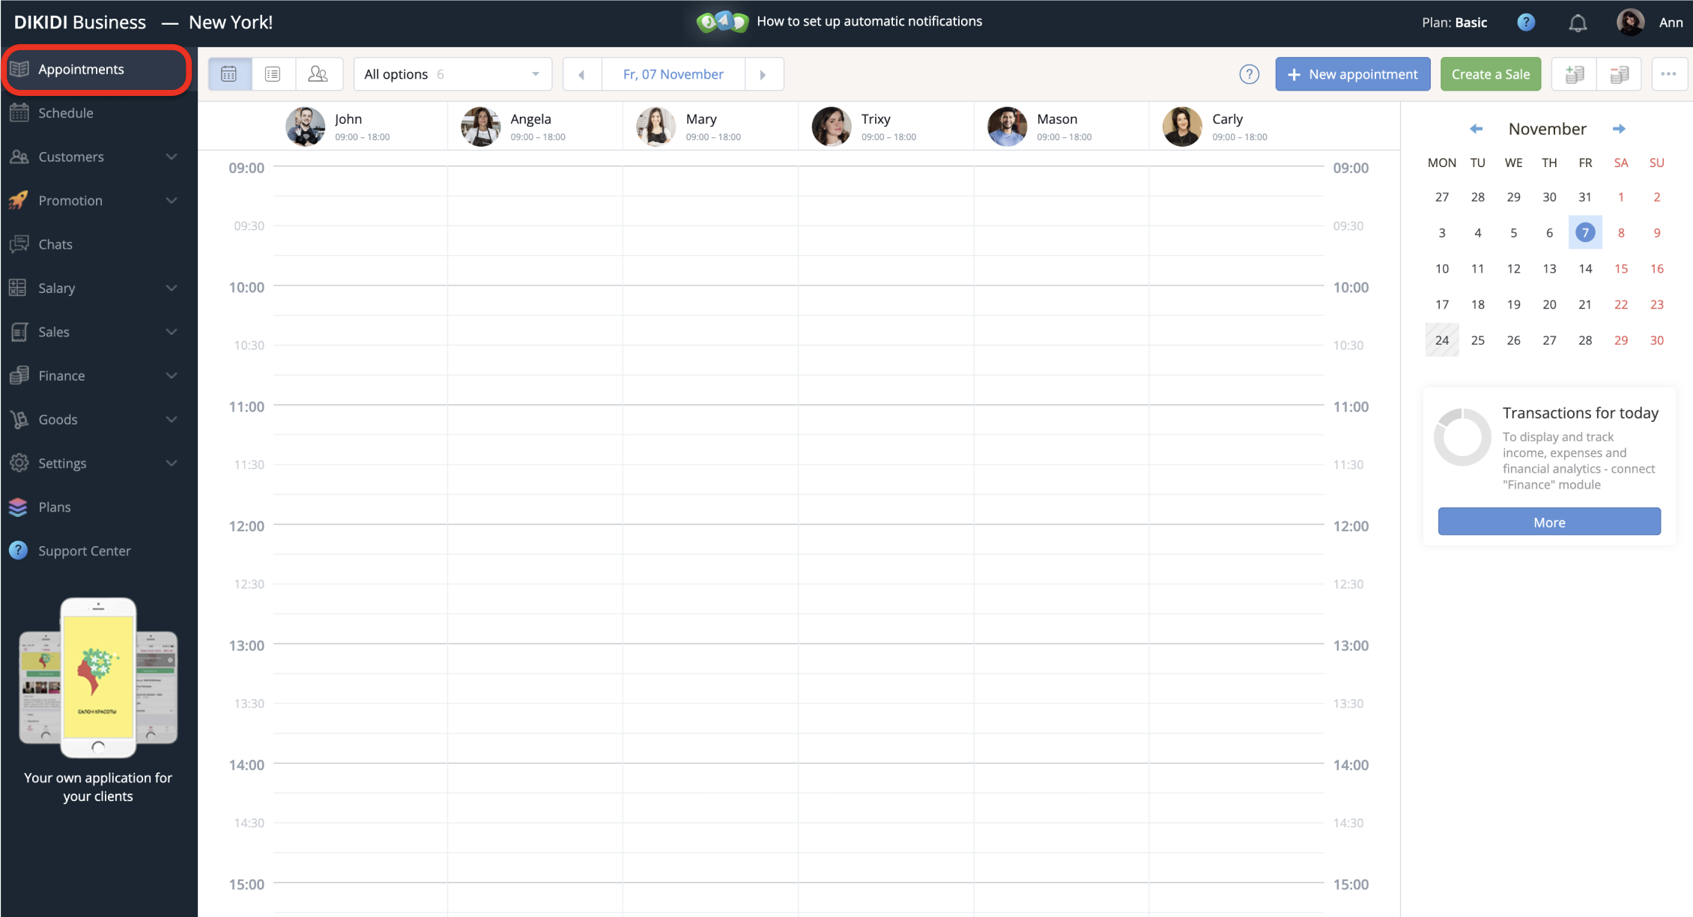1693x917 pixels.
Task: Open the staff view icon
Action: coord(318,74)
